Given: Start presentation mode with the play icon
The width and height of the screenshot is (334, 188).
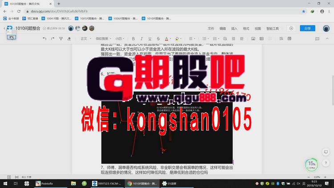Looking at the screenshot, I should pos(291,29).
